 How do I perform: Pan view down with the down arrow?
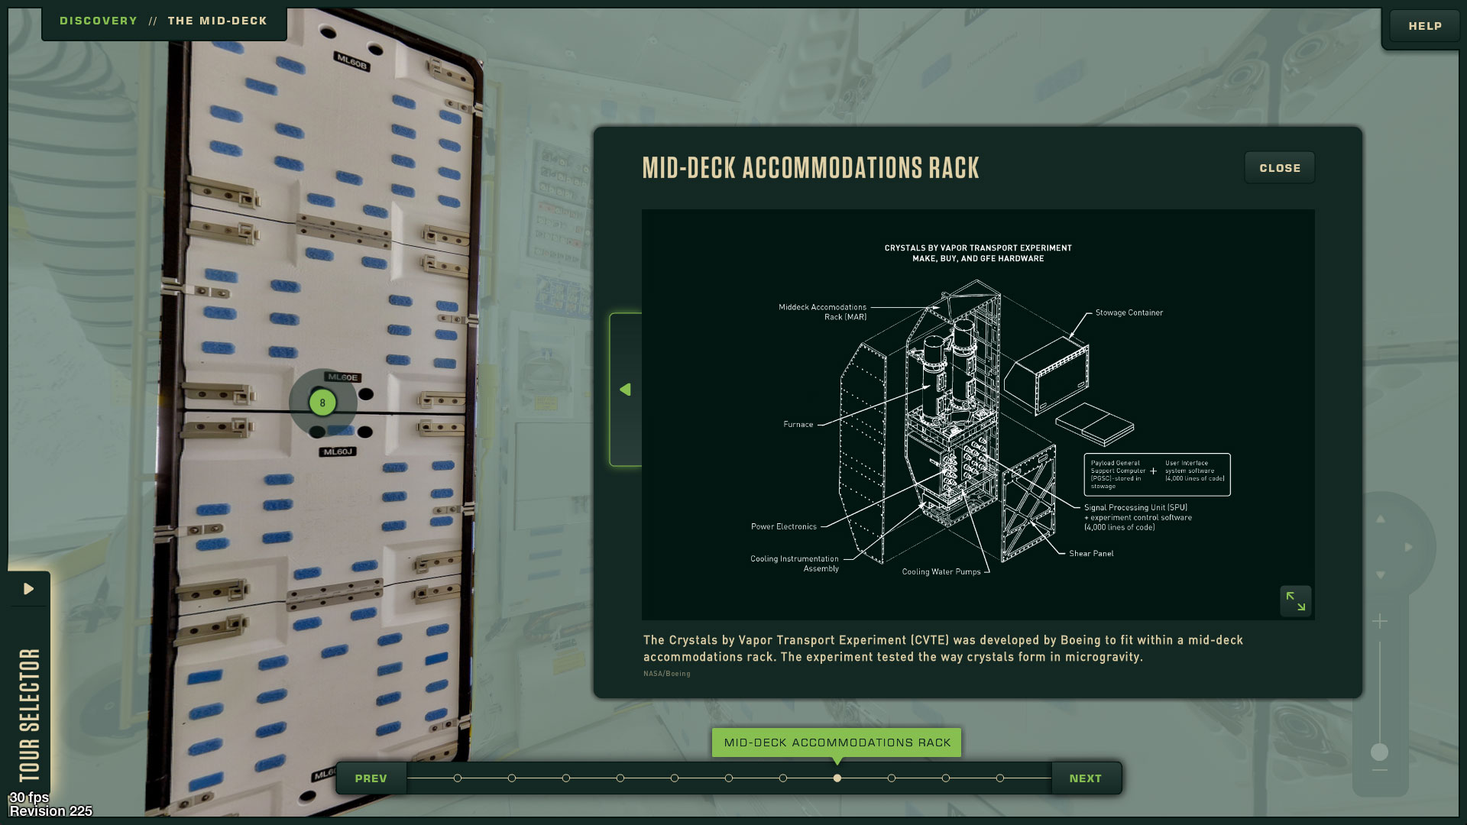[1380, 575]
